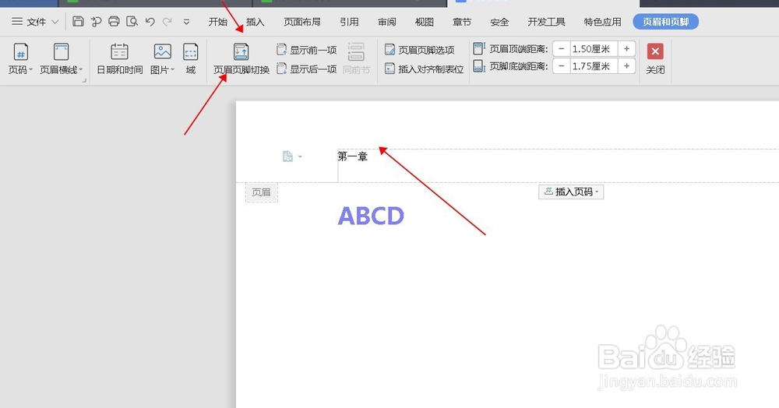Decrease 页脚底端距离 with minus button
This screenshot has height=408, width=779.
(562, 66)
